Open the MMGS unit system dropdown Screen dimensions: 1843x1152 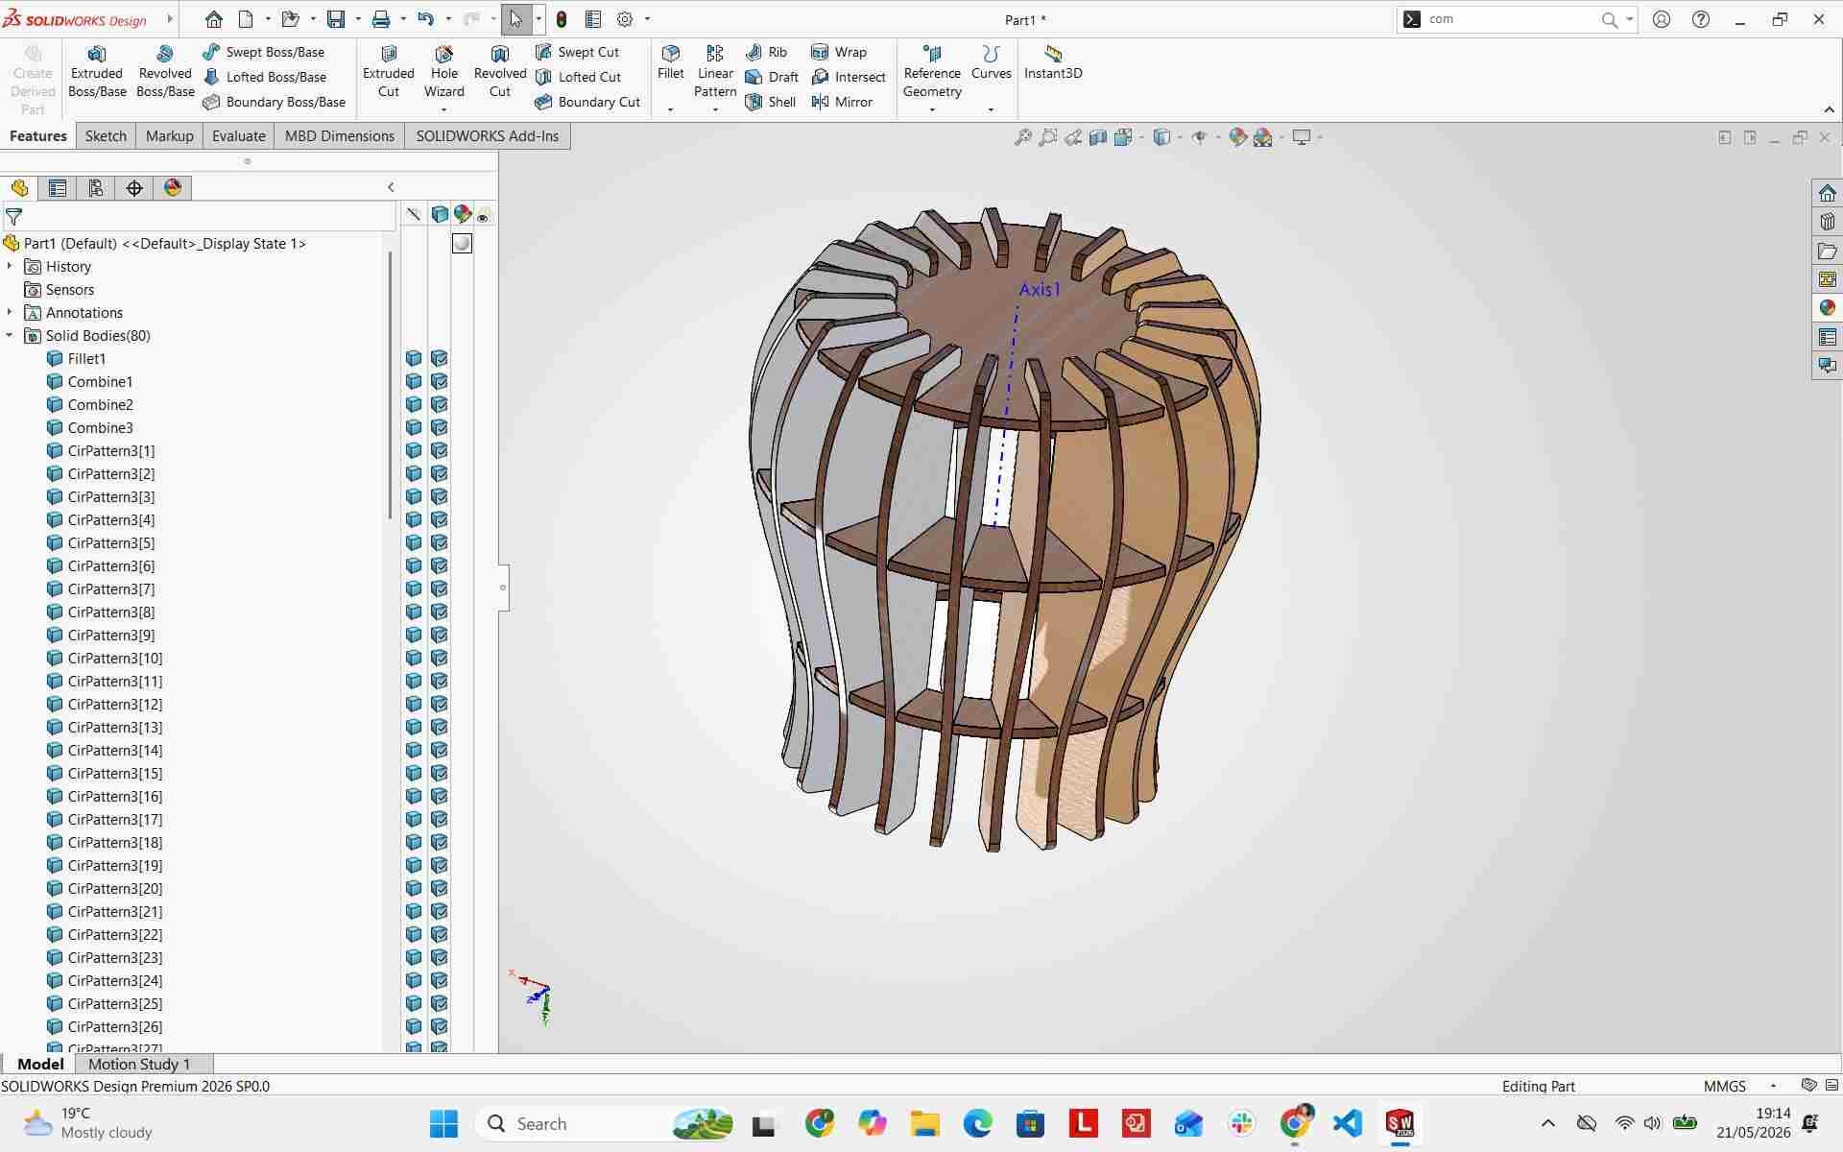click(x=1773, y=1086)
